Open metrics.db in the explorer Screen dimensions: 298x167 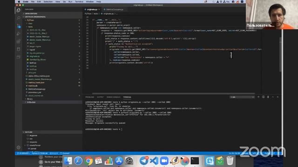click(x=53, y=86)
